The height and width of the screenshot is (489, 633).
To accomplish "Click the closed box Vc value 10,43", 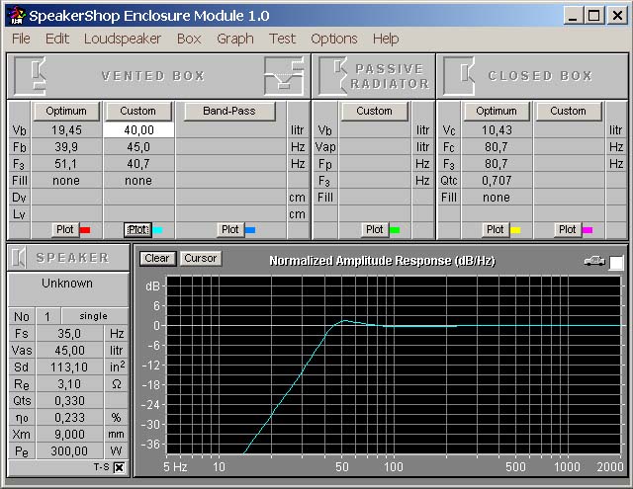I will click(x=497, y=130).
